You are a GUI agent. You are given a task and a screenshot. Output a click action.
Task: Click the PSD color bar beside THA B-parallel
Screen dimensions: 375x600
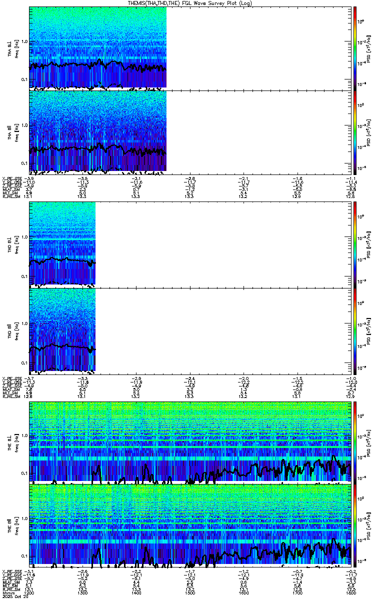355,132
